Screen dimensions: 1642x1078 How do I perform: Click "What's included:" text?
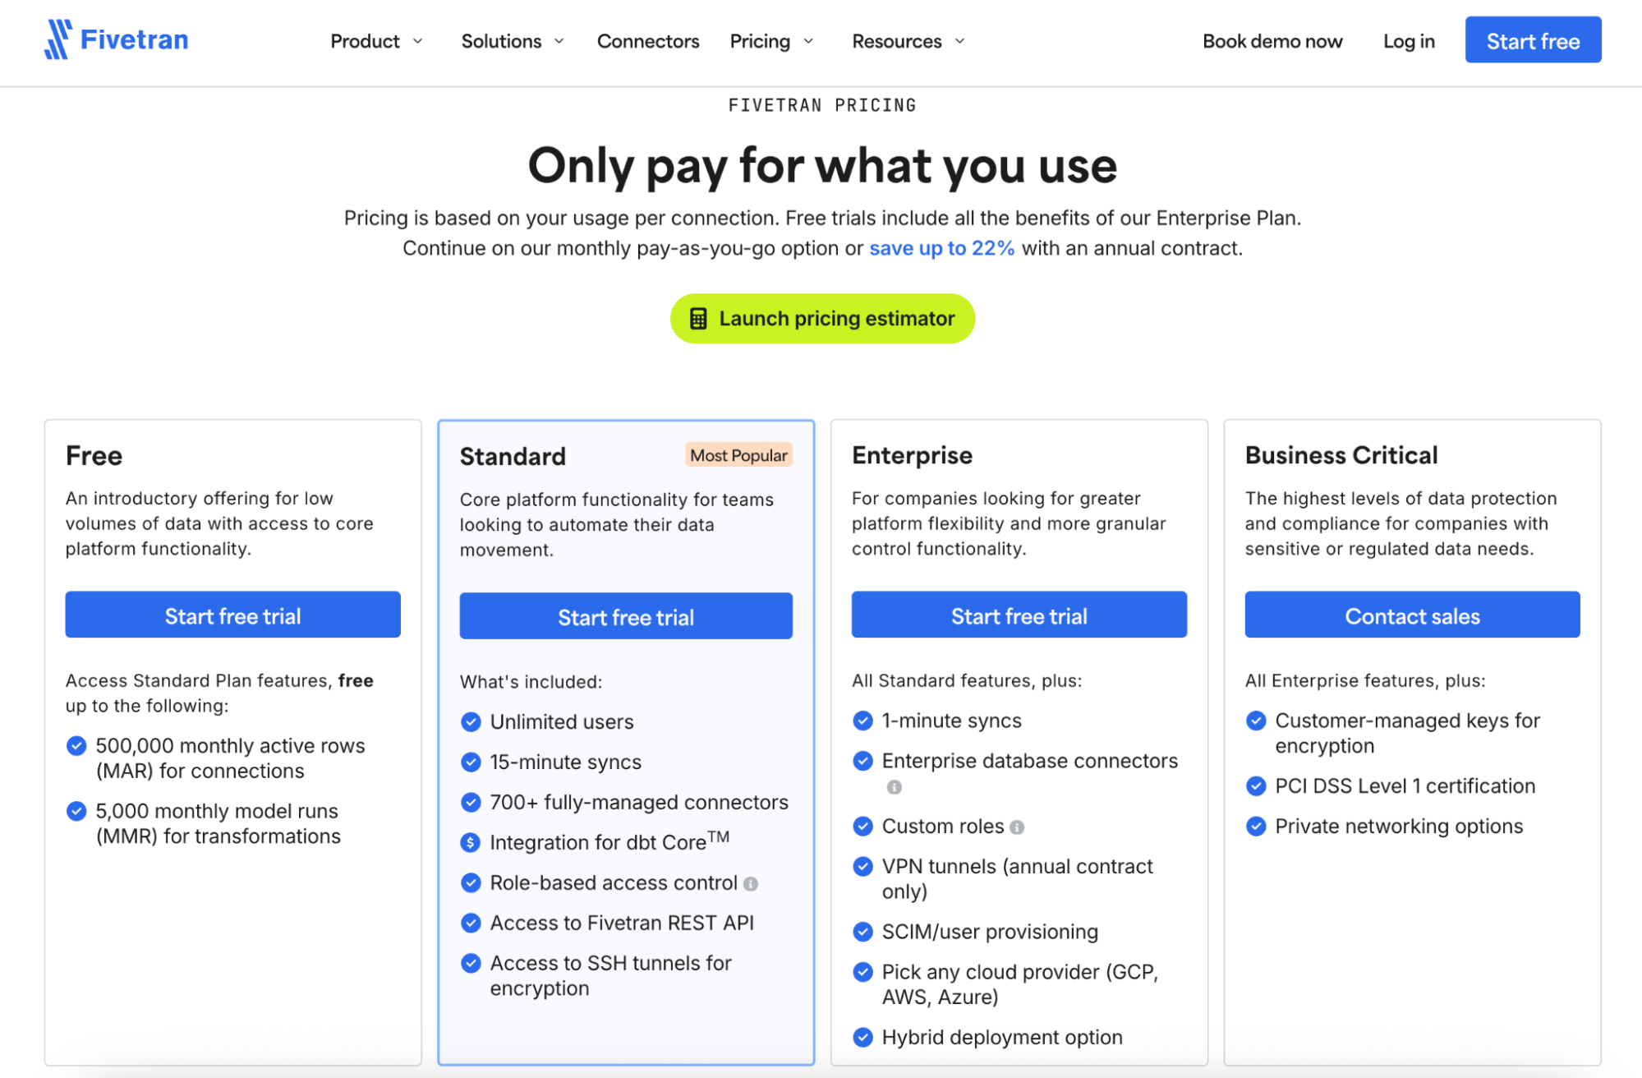click(x=531, y=682)
